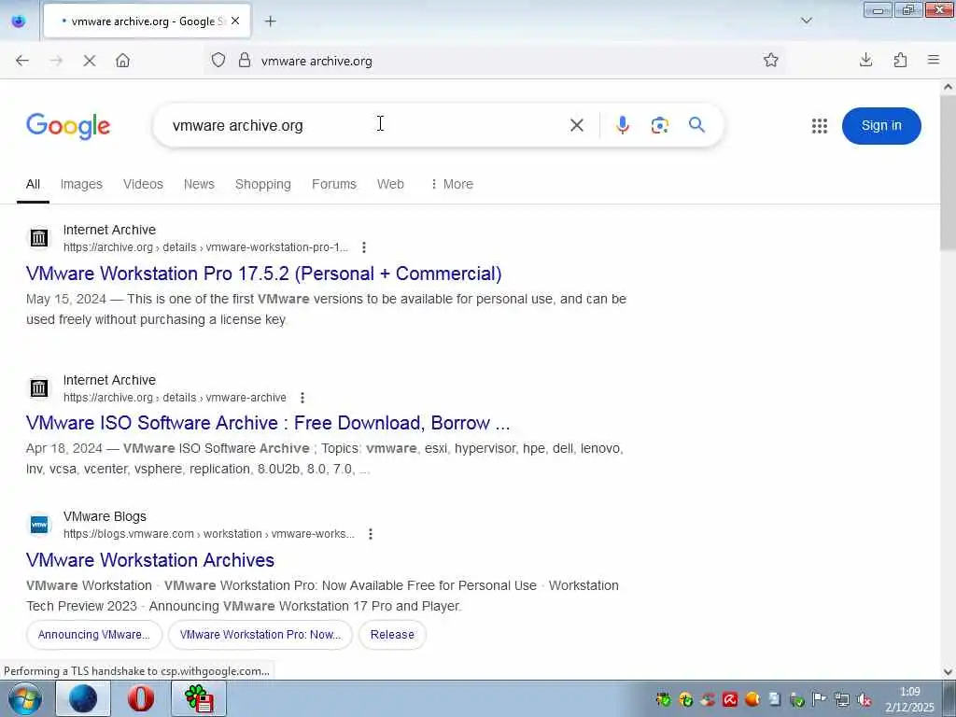Expand the More search filters menu

[x=452, y=184]
